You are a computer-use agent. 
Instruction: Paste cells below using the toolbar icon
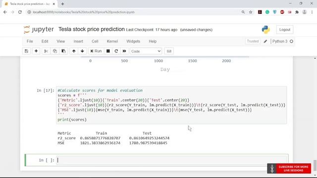click(x=63, y=51)
